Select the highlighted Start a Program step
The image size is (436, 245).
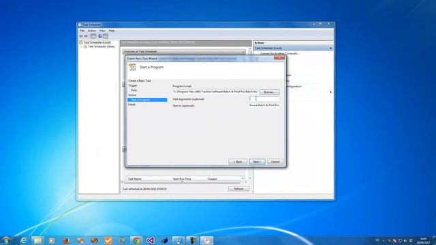pos(147,100)
